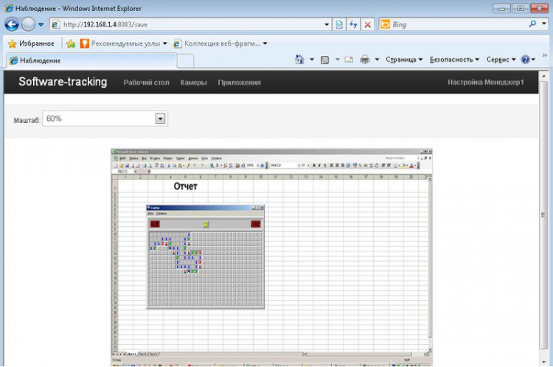The image size is (553, 367).
Task: Open the Безопасность menu
Action: pyautogui.click(x=454, y=60)
